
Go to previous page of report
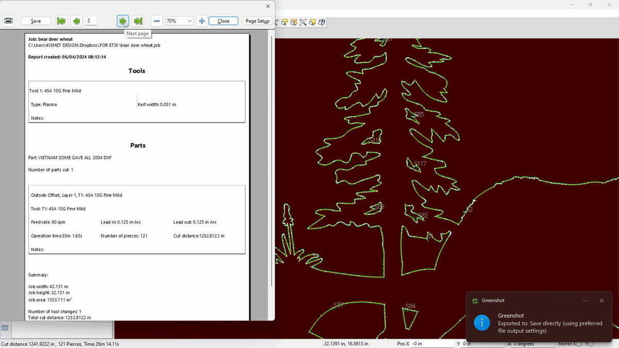pos(76,21)
